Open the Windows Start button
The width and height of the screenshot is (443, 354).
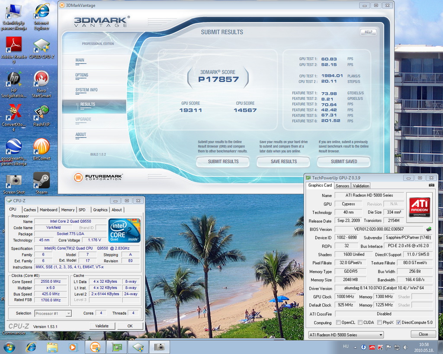click(x=9, y=347)
